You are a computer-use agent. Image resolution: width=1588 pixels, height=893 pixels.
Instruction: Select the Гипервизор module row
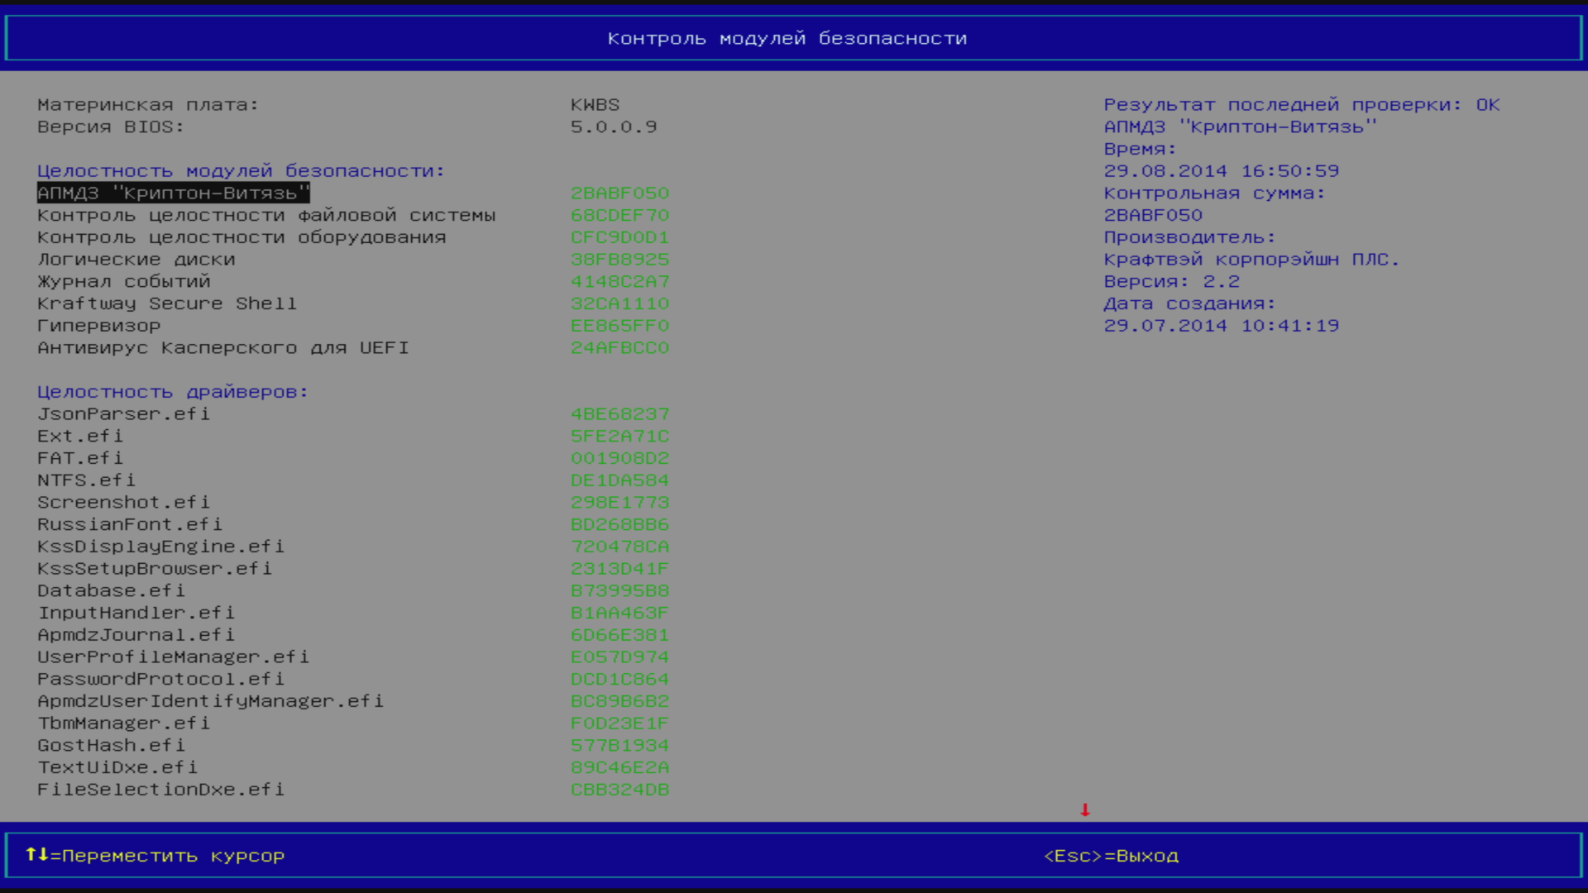[x=98, y=326]
